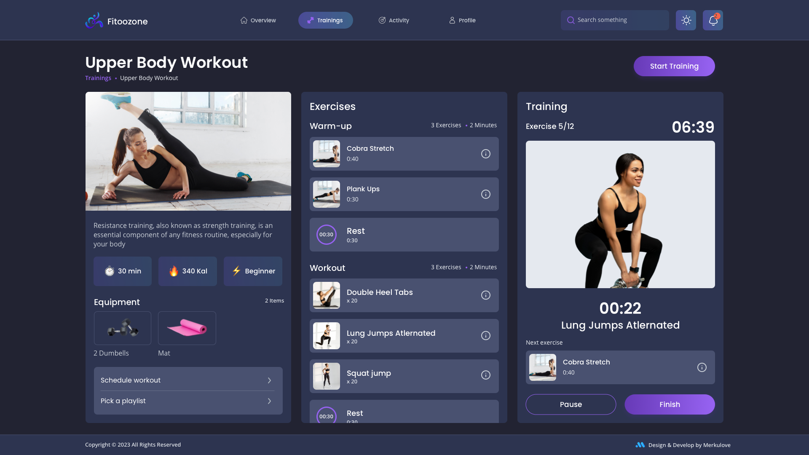
Task: Click the Profile user icon
Action: coord(452,20)
